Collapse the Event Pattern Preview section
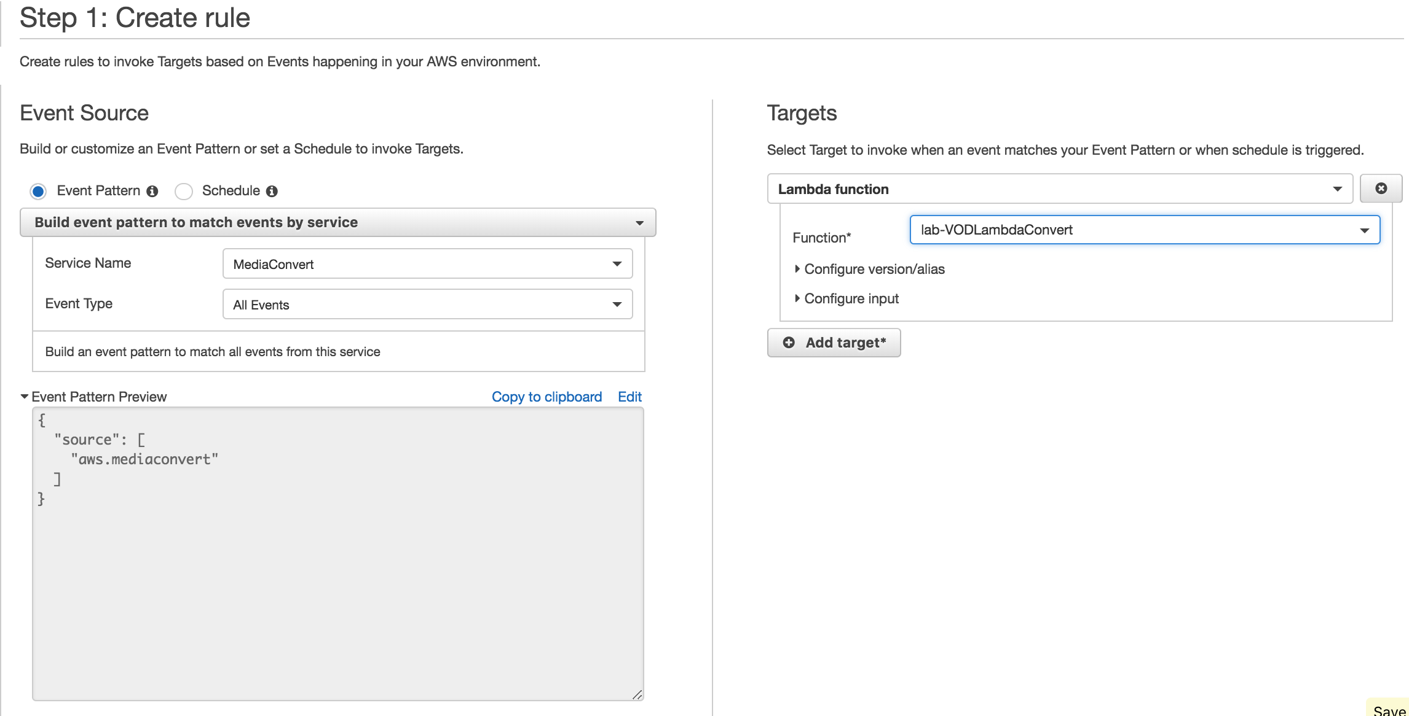The width and height of the screenshot is (1409, 716). [x=25, y=397]
